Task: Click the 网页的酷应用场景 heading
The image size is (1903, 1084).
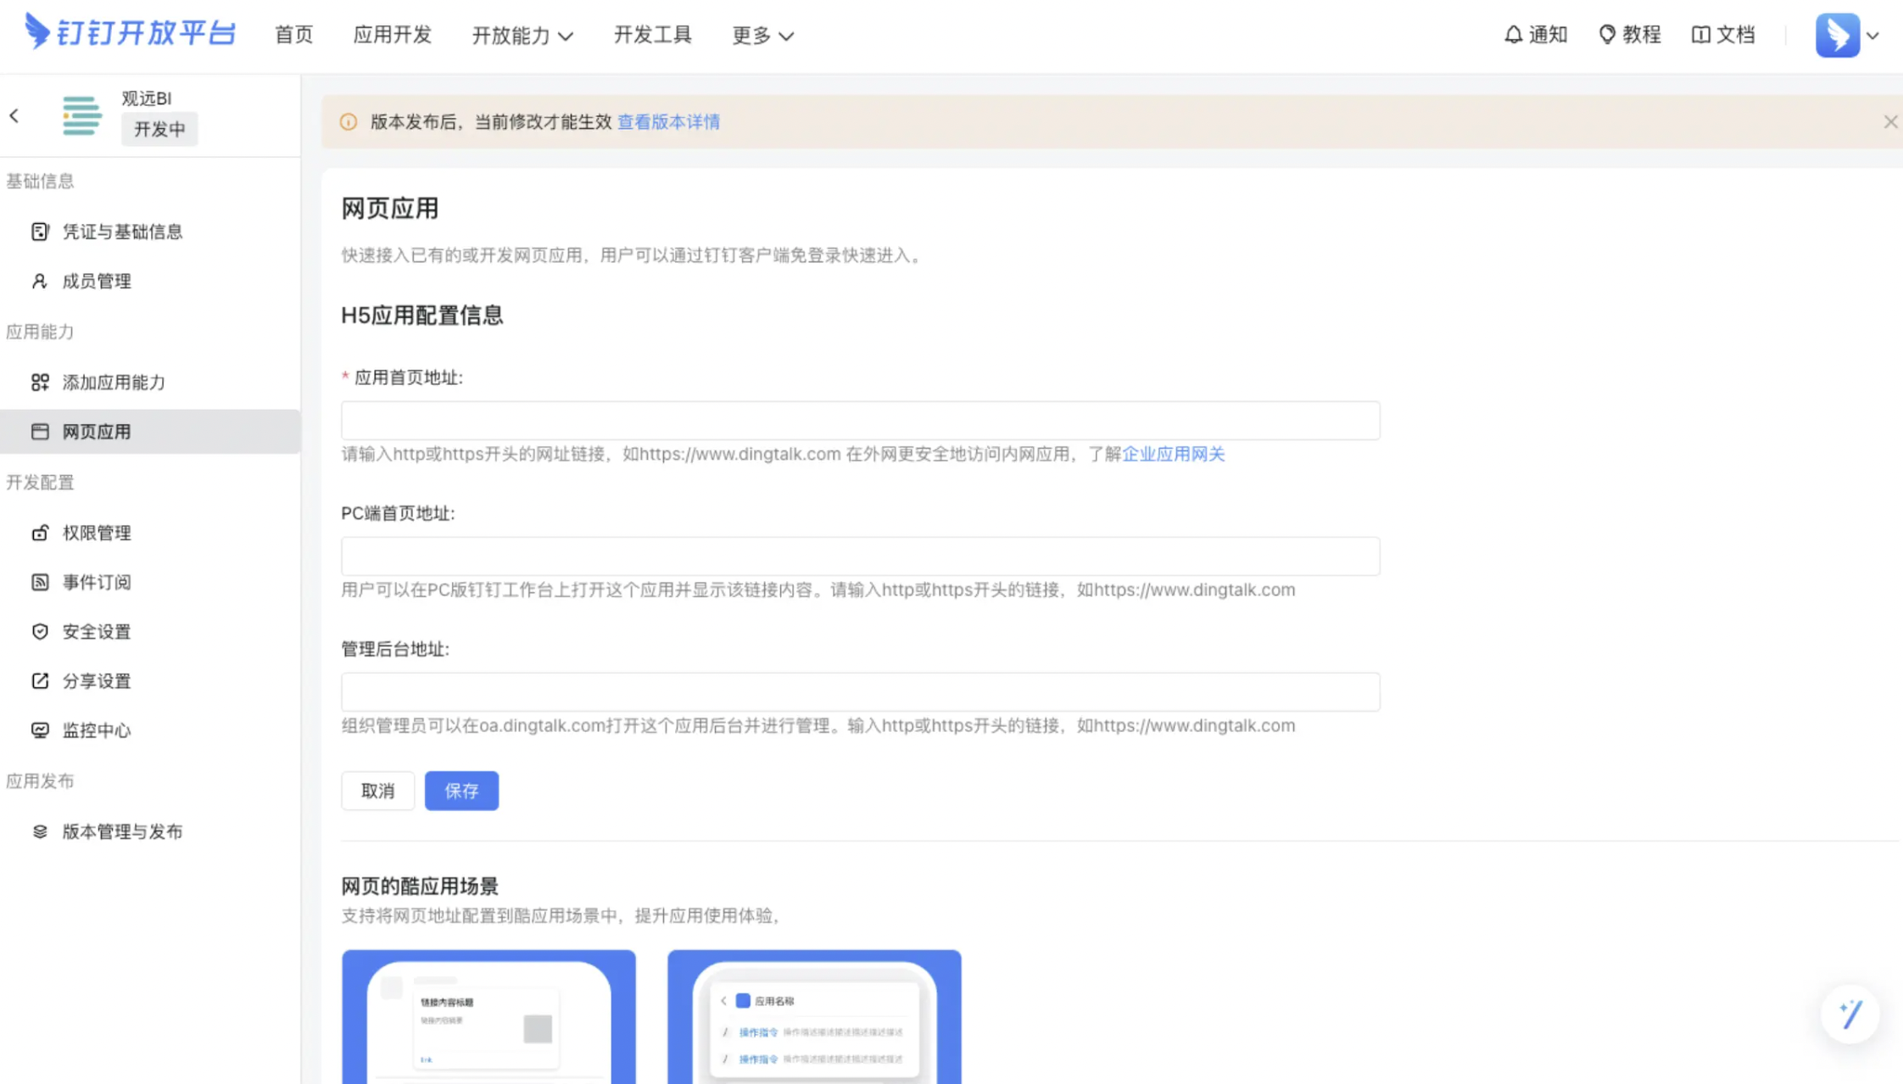Action: [420, 886]
